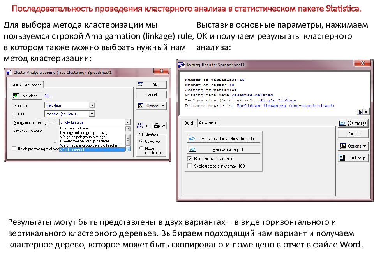Collapse the Amalgamation (linkage) rule dropdown
Viewport: 374px width, 280px height.
tap(128, 122)
